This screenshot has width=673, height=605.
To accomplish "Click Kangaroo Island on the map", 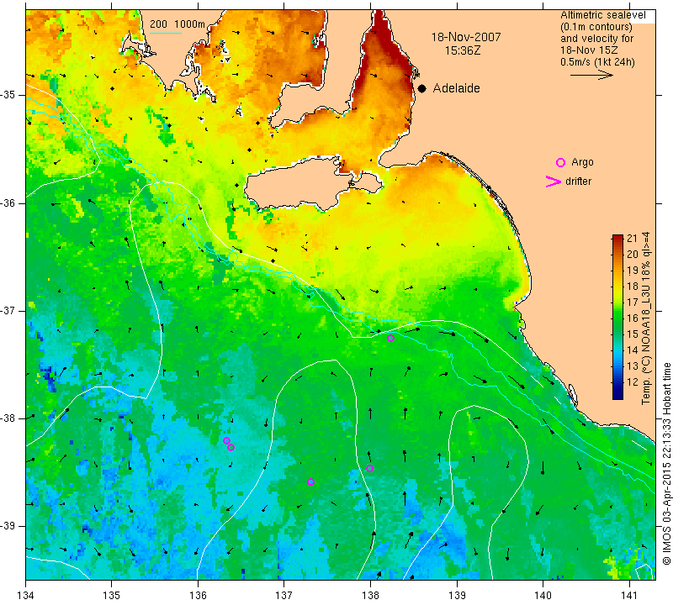I will click(x=300, y=184).
